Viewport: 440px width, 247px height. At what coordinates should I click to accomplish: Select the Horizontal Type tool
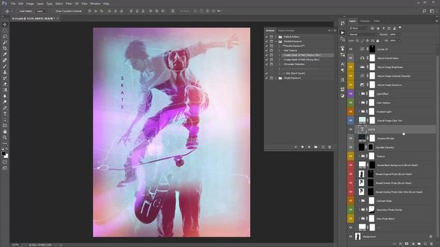(x=5, y=114)
